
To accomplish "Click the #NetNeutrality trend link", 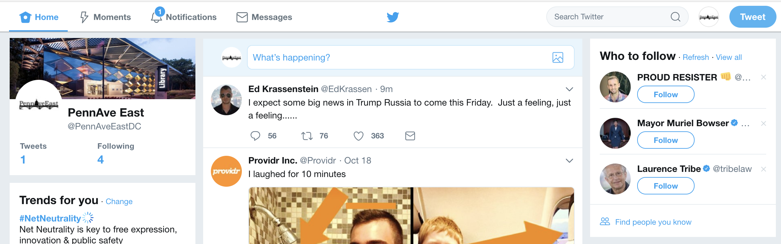I will [x=50, y=218].
